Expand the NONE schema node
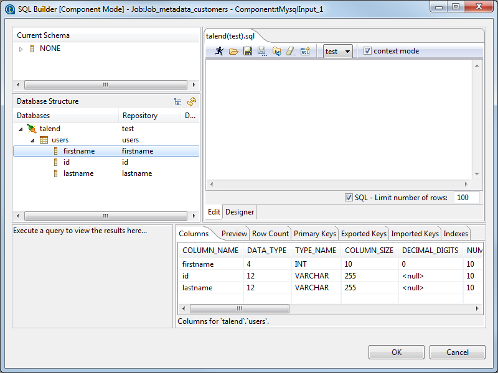The width and height of the screenshot is (498, 373). [21, 48]
